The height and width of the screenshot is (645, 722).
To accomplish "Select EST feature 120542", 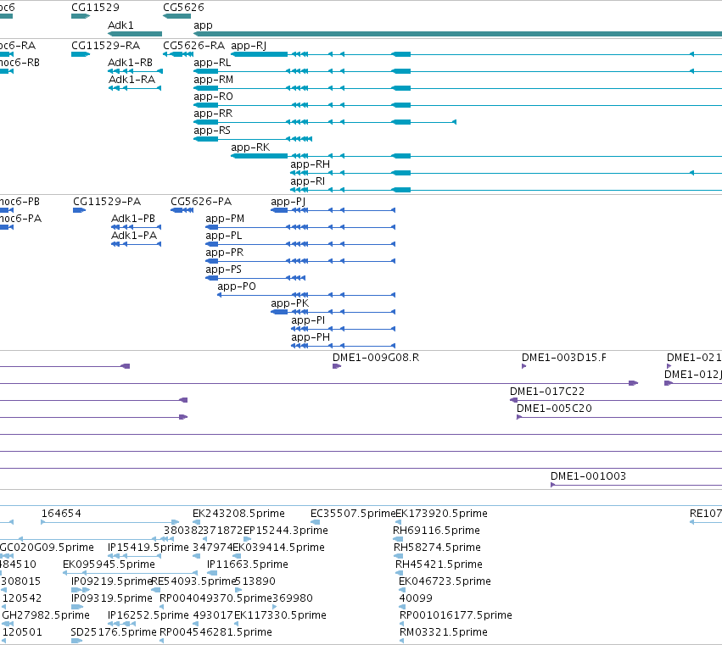I will 22,599.
